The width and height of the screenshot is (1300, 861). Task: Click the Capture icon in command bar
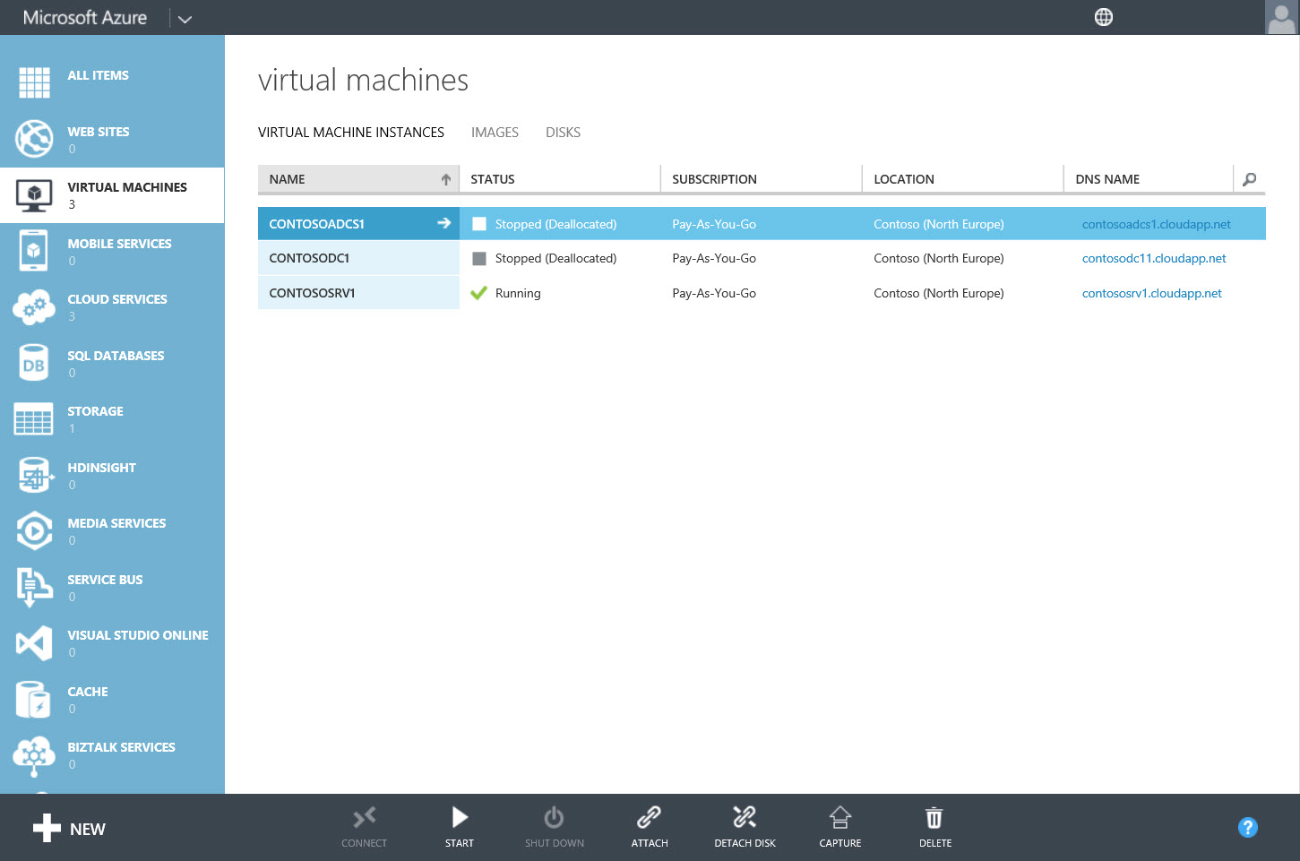[839, 818]
